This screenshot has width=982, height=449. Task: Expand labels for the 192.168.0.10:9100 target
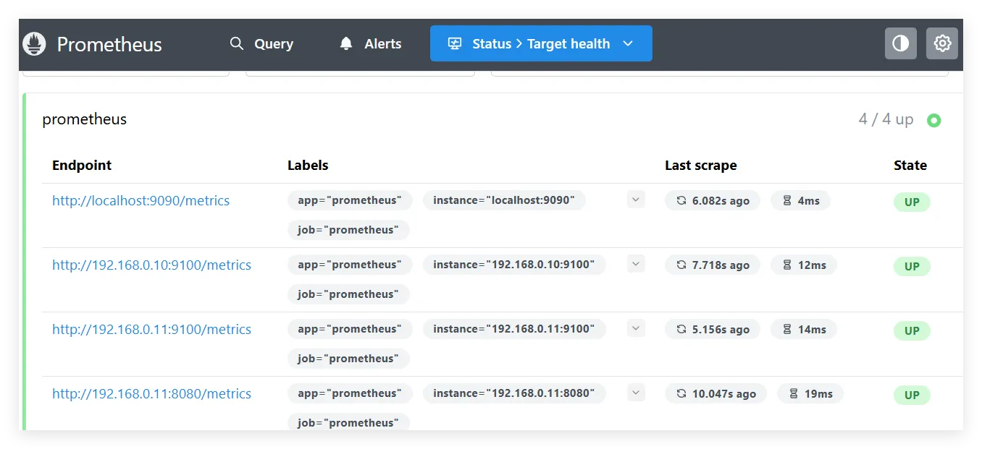pyautogui.click(x=636, y=264)
